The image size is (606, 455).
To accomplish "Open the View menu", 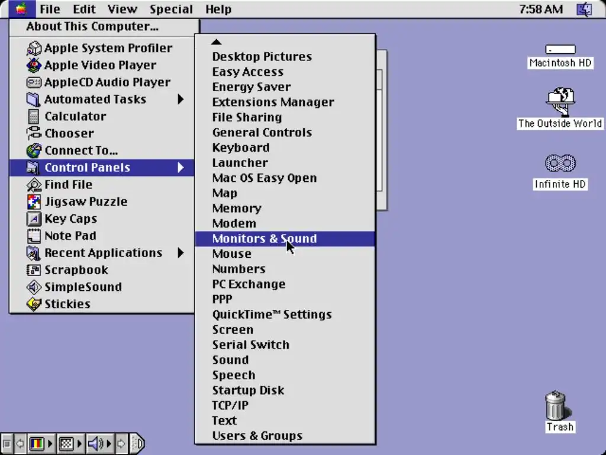I will click(x=122, y=9).
